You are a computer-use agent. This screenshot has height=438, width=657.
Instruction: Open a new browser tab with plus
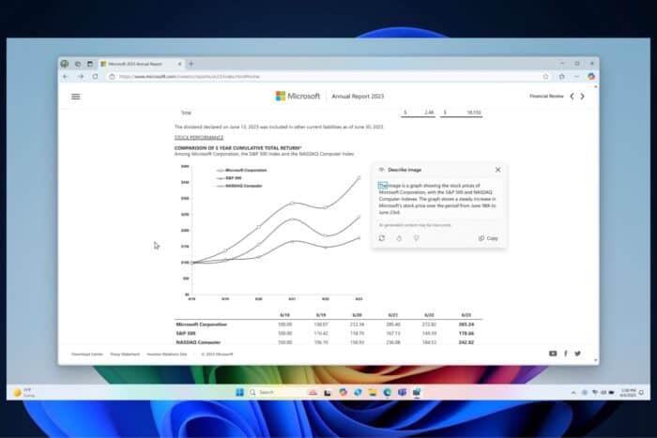tap(191, 64)
